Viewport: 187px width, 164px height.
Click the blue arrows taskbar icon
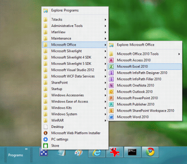click(x=44, y=152)
